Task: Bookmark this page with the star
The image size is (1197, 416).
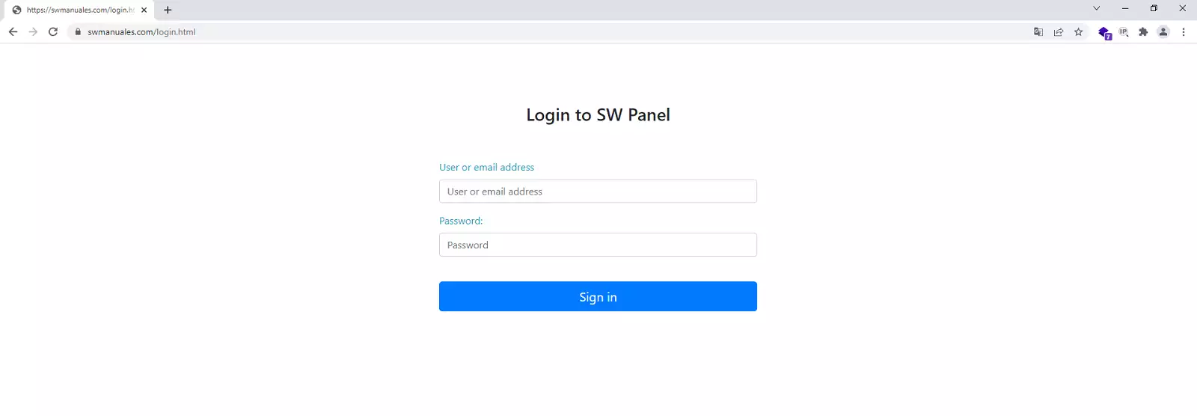Action: pos(1079,32)
